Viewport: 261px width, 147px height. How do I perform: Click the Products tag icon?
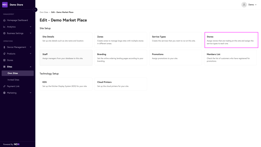pyautogui.click(x=4, y=54)
